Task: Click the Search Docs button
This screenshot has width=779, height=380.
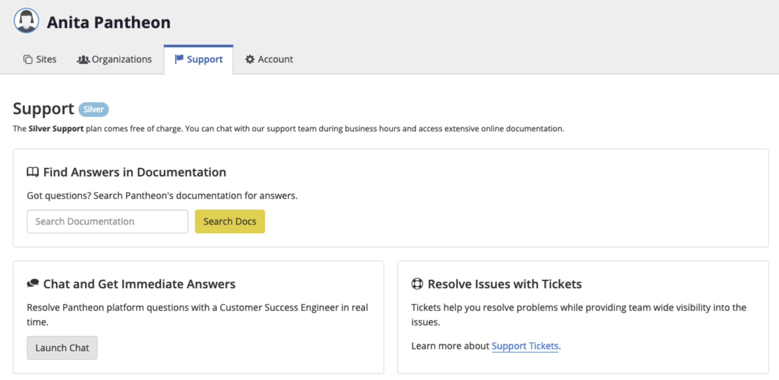Action: coord(230,221)
